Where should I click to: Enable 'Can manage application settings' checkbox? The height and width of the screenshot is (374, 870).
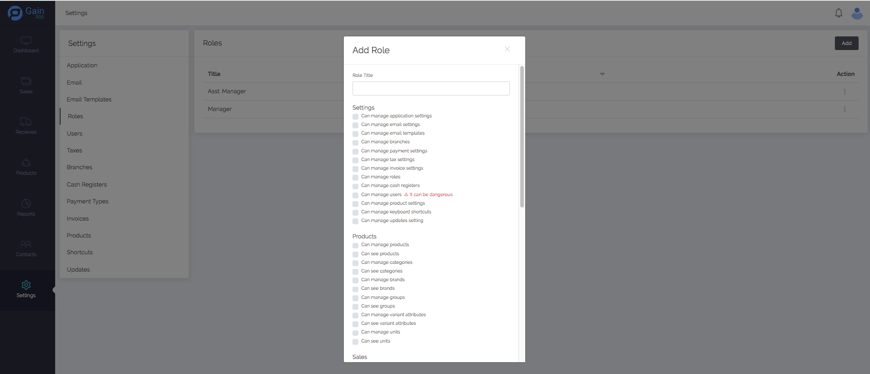[x=356, y=116]
